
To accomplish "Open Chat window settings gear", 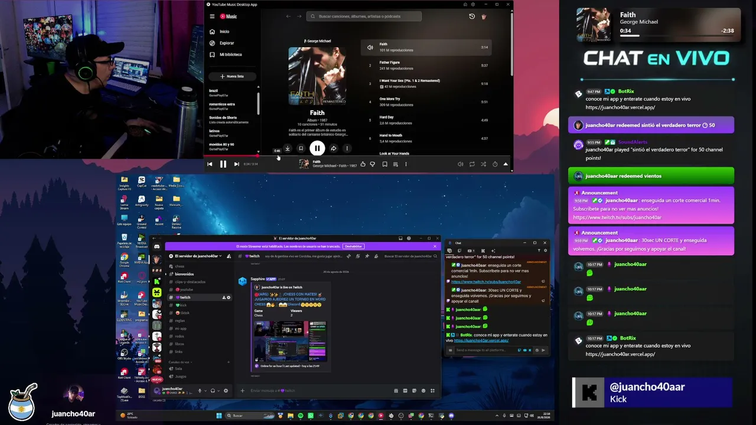I will 545,251.
